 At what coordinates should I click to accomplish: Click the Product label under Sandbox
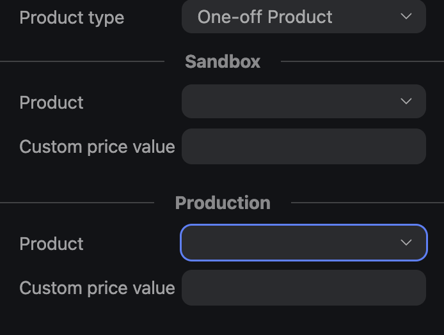pos(51,102)
